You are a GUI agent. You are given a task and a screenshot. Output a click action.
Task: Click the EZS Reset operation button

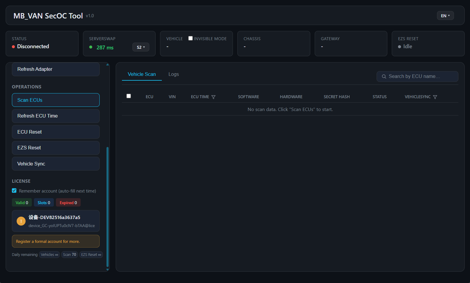point(56,148)
